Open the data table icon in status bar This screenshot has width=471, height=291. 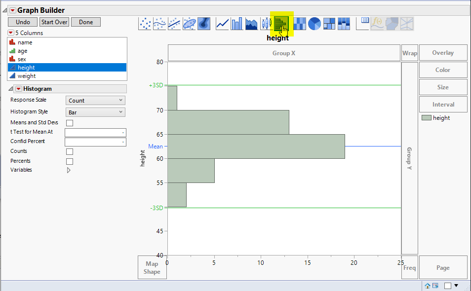(435, 286)
